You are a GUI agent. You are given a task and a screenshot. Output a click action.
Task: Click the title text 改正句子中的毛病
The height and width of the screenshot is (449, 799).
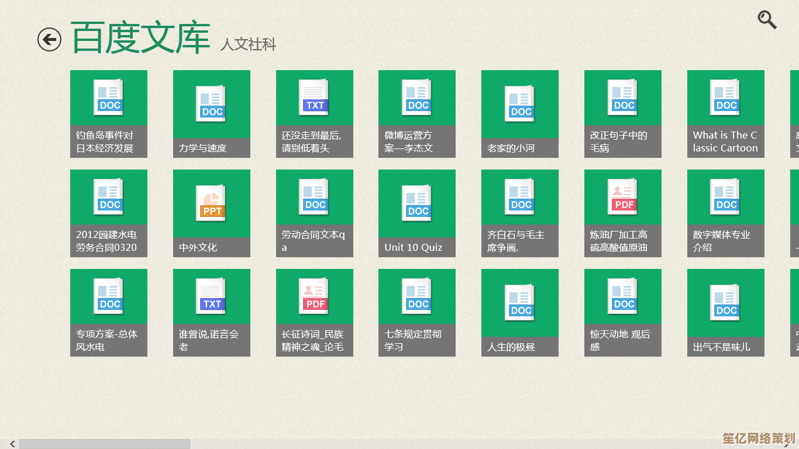click(619, 141)
